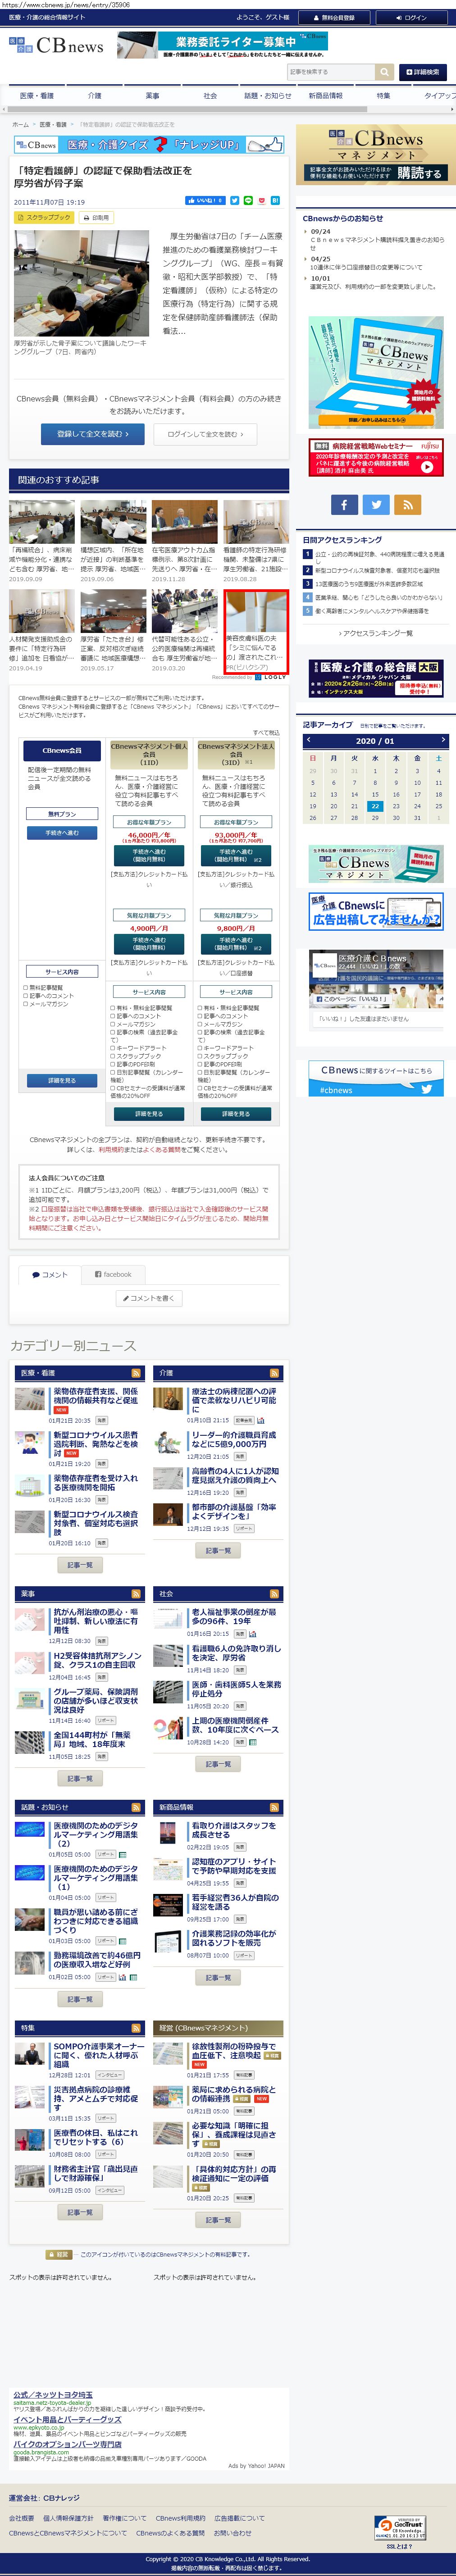
Task: Open the 医療・看護 navigation tab
Action: click(37, 96)
